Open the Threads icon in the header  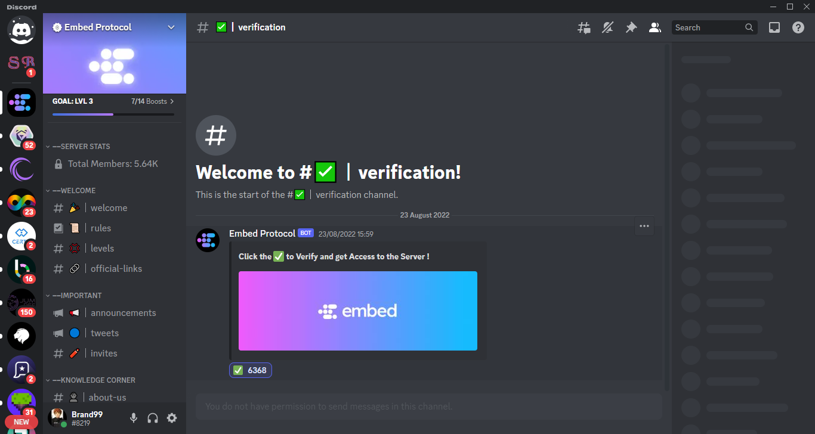584,27
